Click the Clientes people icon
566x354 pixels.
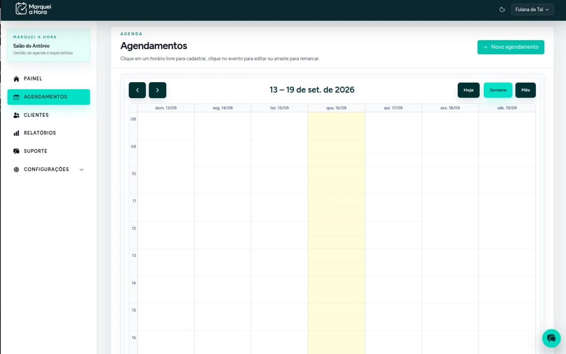[x=16, y=115]
